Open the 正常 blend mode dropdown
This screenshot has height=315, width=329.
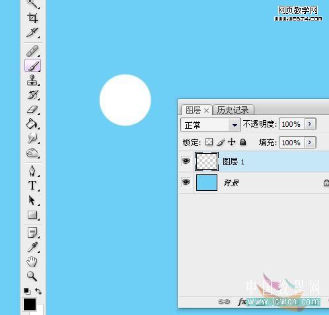point(211,125)
